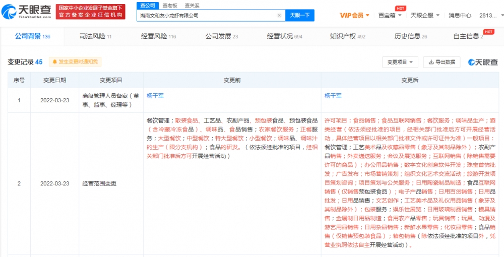
Task: Switch to the 查关系 search tab
Action: pyautogui.click(x=192, y=6)
